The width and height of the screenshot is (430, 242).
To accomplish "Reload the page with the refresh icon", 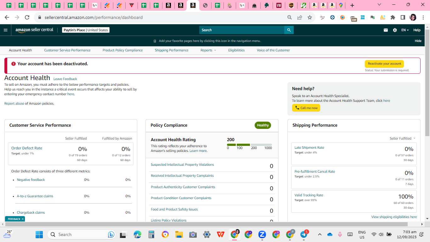I will pos(27,17).
